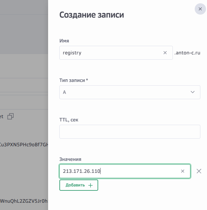Click the Создание записи heading
Image resolution: width=207 pixels, height=210 pixels.
92,15
